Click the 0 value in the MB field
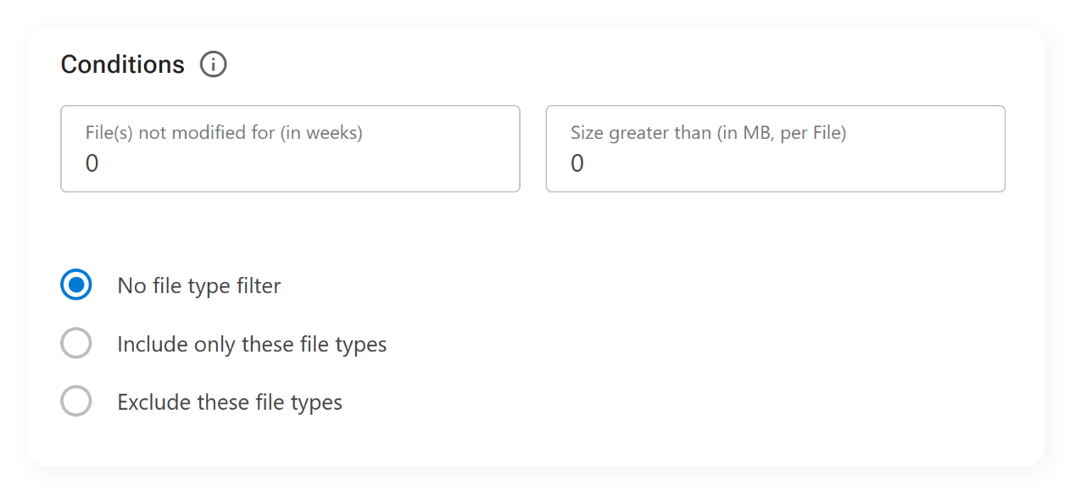 click(578, 163)
